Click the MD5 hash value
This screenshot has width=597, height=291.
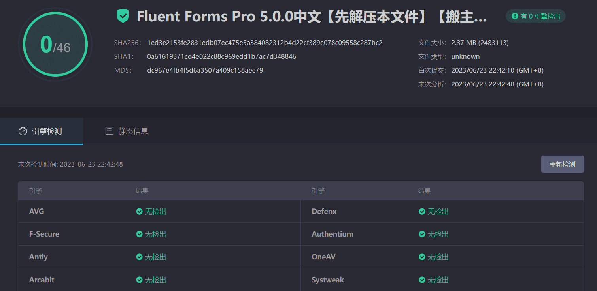pyautogui.click(x=205, y=70)
